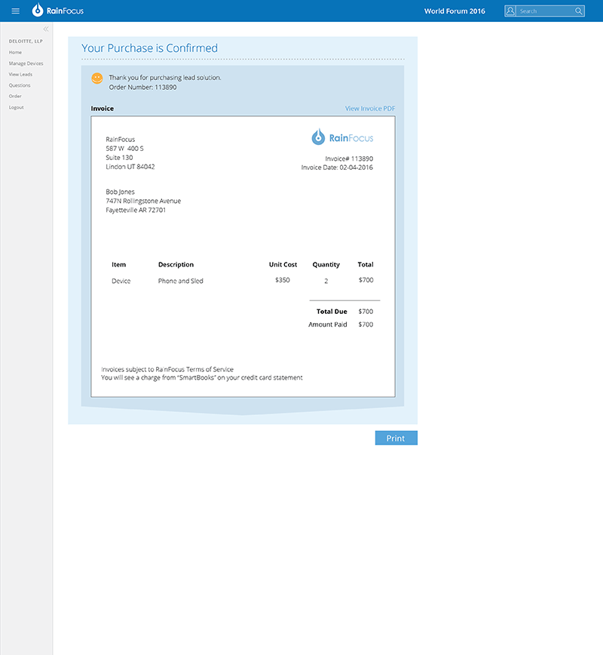Click the quantity value 2
Image resolution: width=603 pixels, height=655 pixels.
(326, 281)
